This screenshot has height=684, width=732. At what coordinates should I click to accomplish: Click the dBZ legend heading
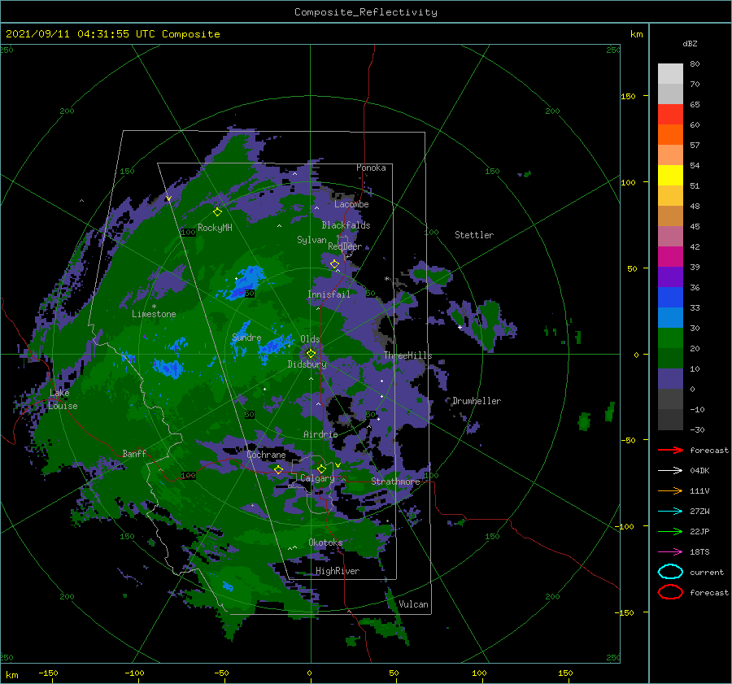(x=690, y=43)
